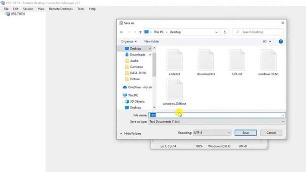Click the forward navigation arrow

[x=129, y=32]
